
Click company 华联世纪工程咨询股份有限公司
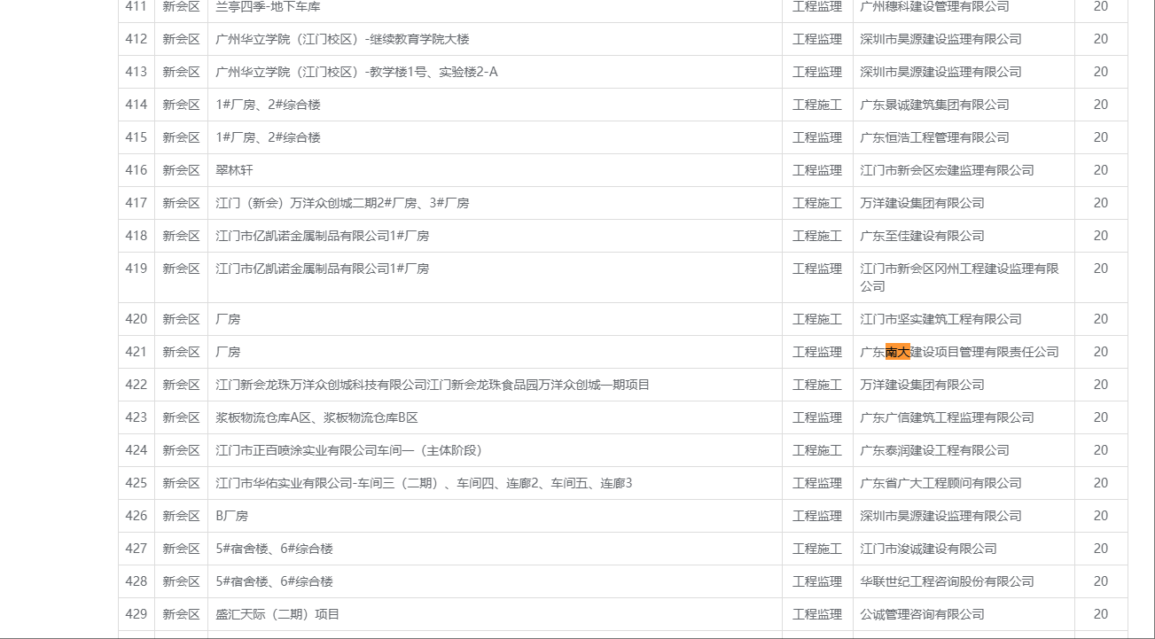tap(947, 581)
